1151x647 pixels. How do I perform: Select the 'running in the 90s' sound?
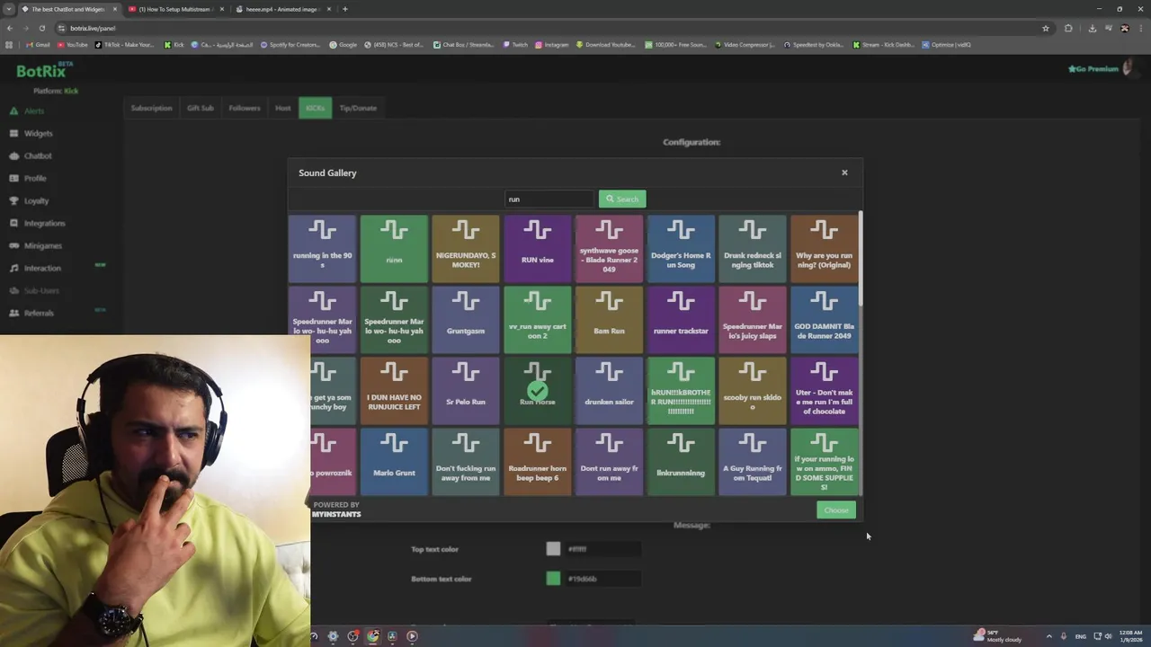(322, 249)
